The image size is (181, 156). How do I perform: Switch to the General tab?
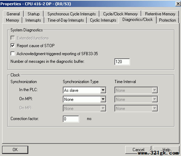[x=13, y=14]
